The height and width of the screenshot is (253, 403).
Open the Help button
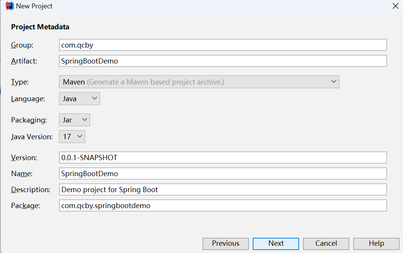376,243
